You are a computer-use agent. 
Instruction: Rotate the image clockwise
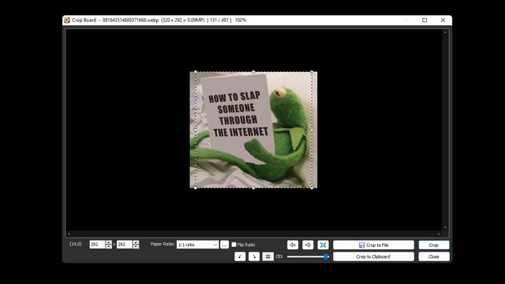[254, 256]
